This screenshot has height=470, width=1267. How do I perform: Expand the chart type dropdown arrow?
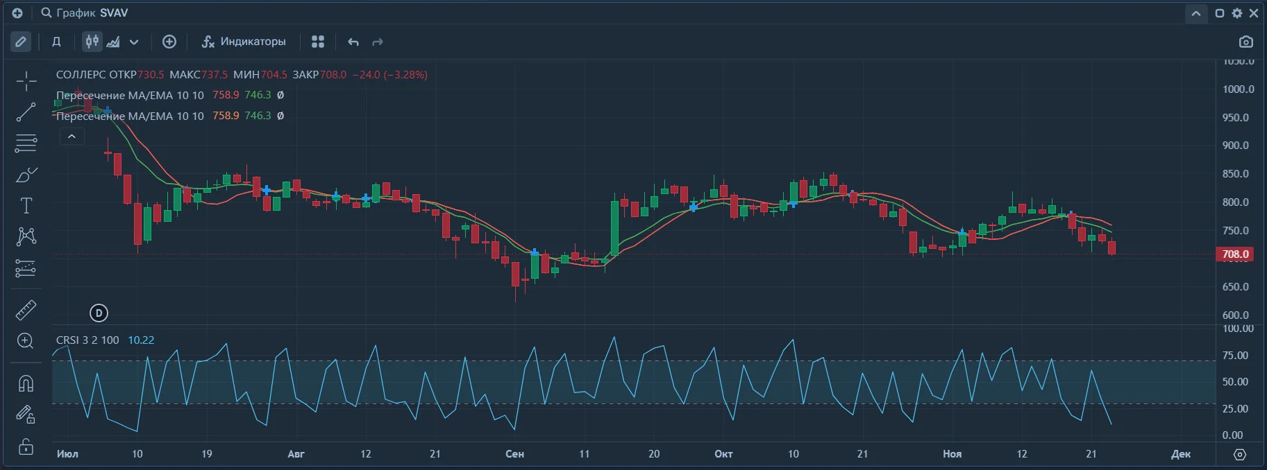click(x=134, y=42)
